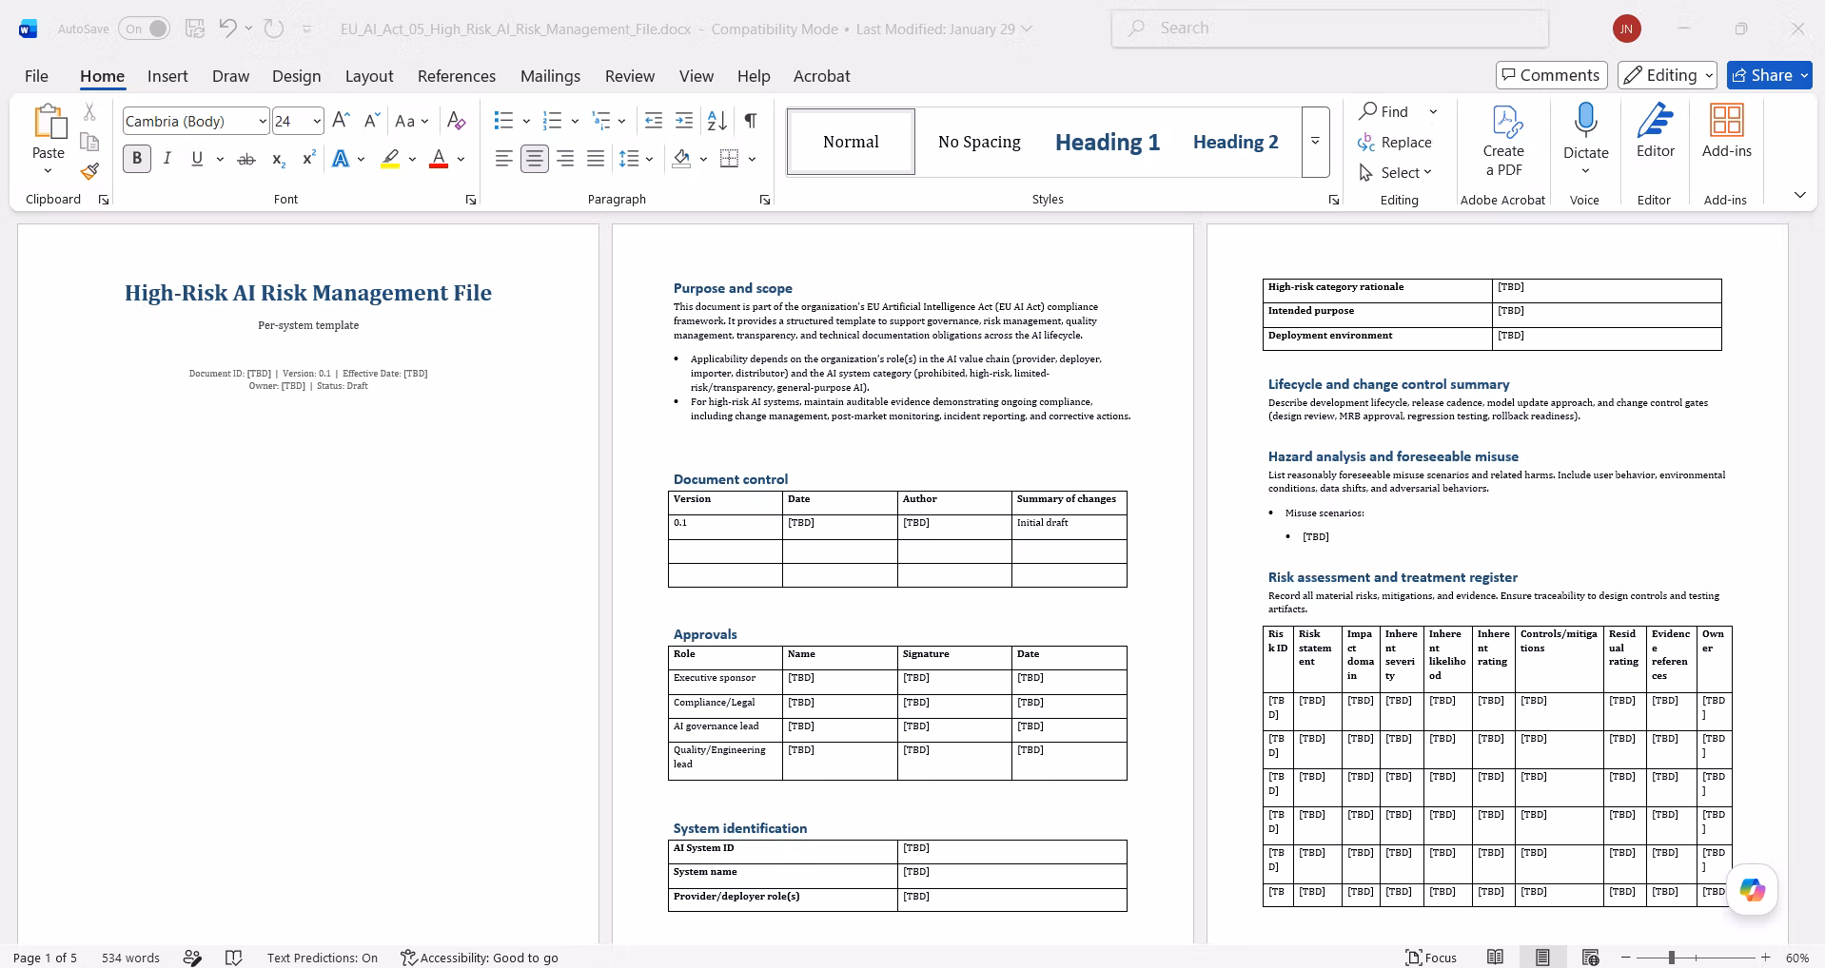
Task: Open the font name dropdown
Action: coord(263,122)
